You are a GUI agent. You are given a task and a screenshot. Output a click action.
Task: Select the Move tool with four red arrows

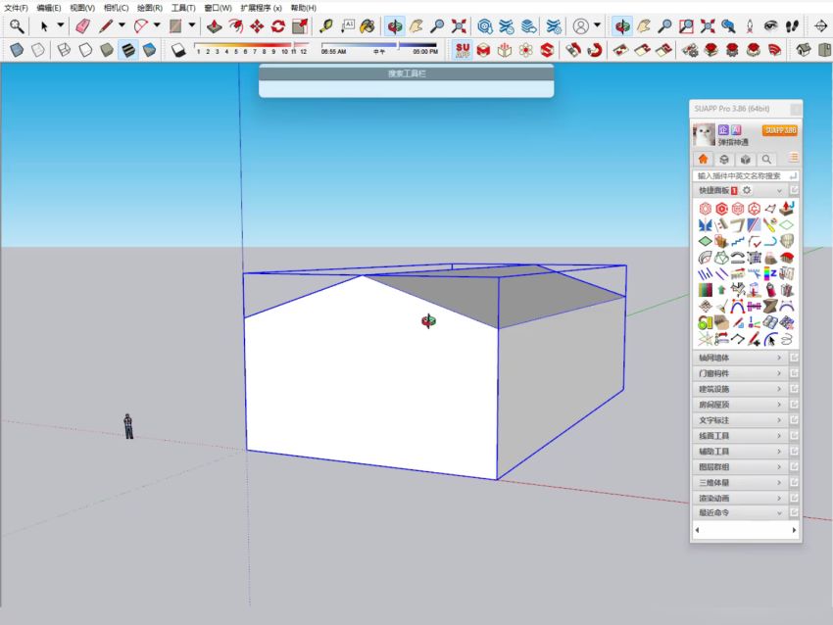tap(257, 26)
